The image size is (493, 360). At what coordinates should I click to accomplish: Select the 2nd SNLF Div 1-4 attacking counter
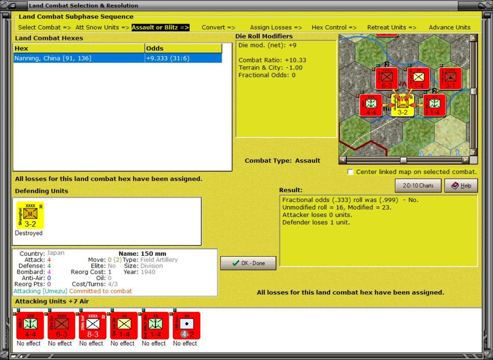tap(155, 325)
